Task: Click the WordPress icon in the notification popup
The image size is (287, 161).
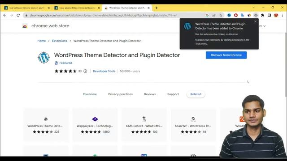Action: point(187,26)
